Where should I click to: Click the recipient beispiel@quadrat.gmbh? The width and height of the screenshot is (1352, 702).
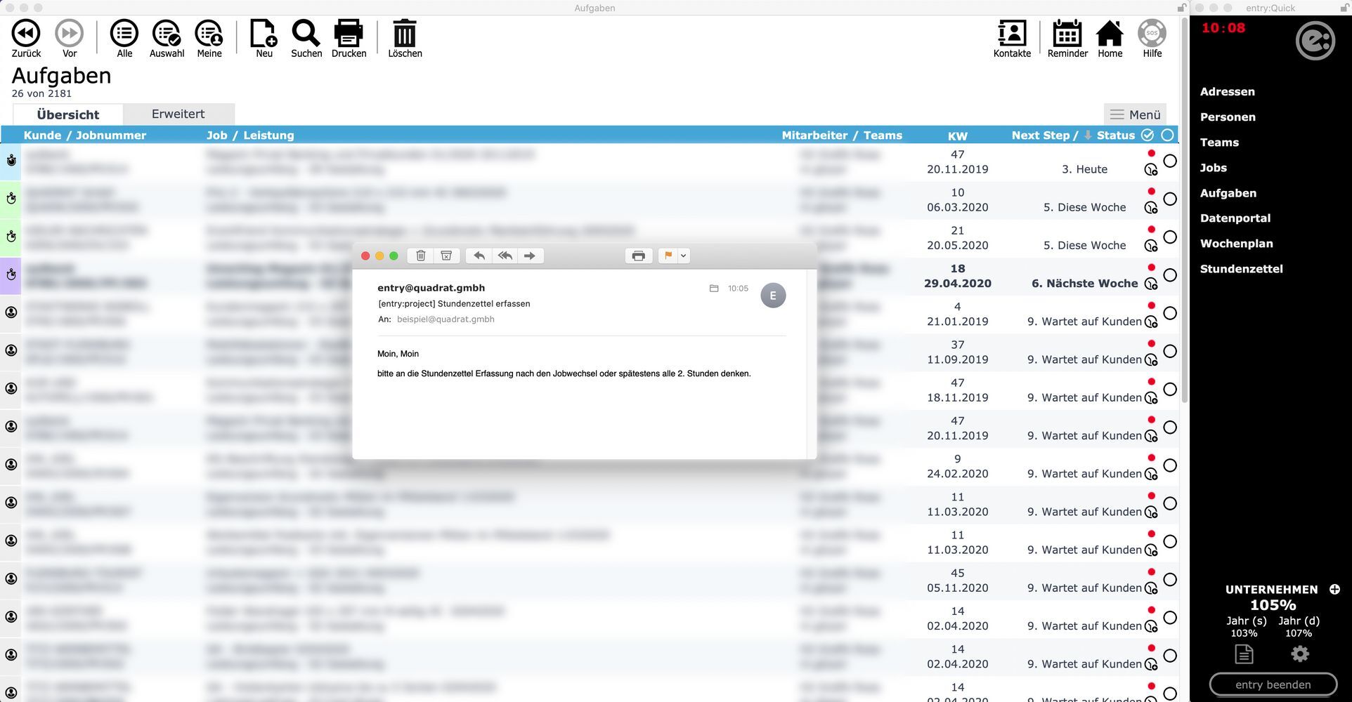446,319
